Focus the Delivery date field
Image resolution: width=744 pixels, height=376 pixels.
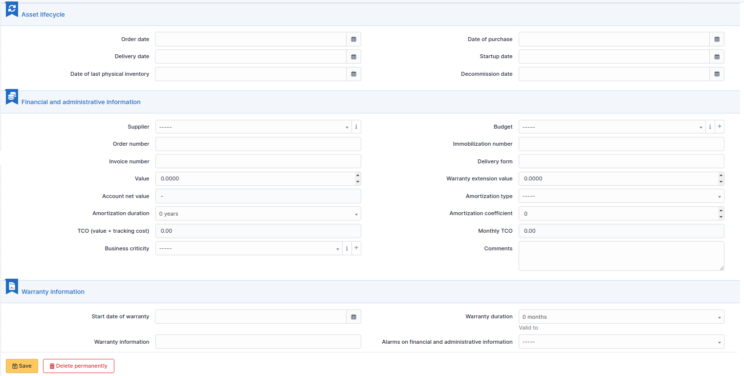(251, 57)
